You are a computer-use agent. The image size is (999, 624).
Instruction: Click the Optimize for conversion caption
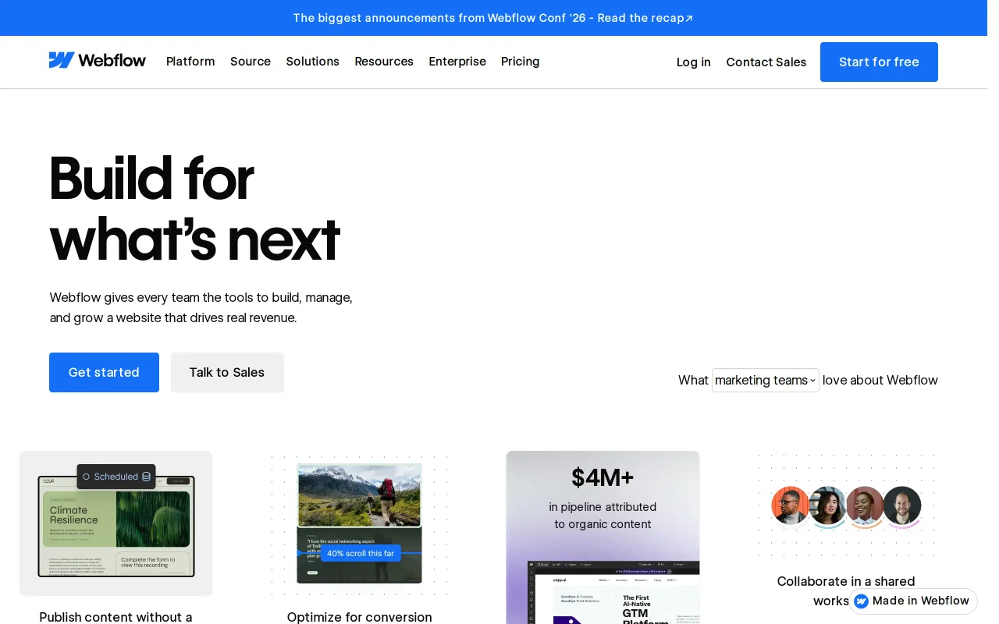(x=359, y=617)
